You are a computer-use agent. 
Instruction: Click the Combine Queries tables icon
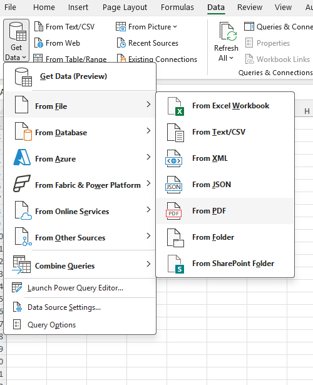point(22,264)
